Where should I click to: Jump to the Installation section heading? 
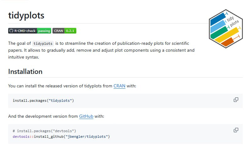(x=25, y=71)
